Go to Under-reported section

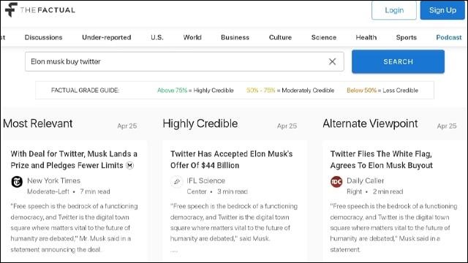[x=107, y=37]
